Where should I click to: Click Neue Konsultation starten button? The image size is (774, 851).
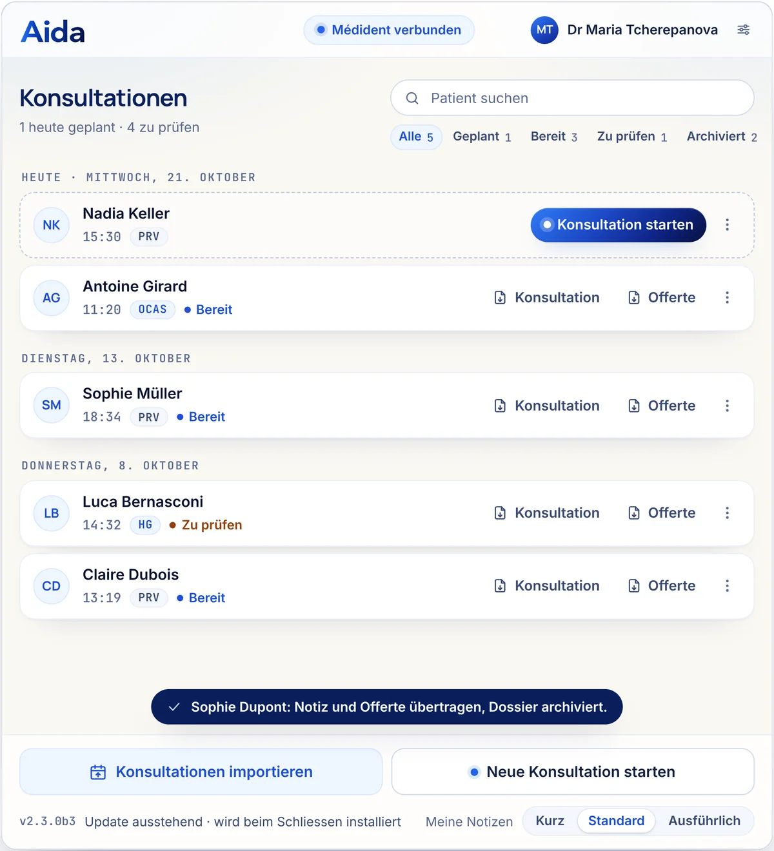(x=573, y=772)
